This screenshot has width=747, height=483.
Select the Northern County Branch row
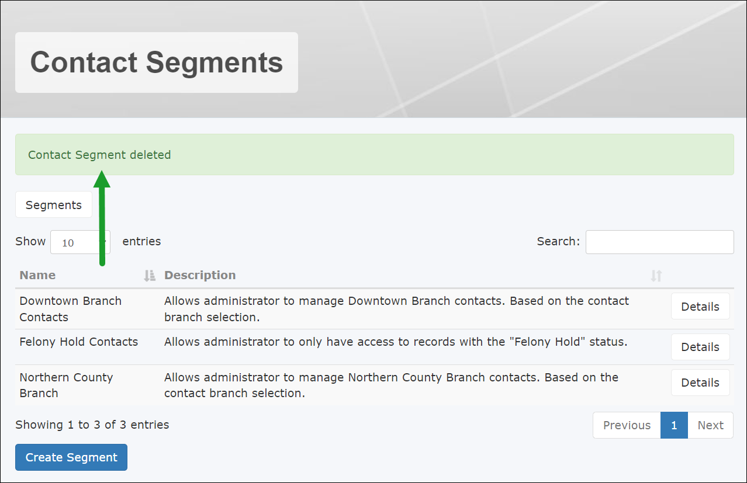click(x=66, y=385)
